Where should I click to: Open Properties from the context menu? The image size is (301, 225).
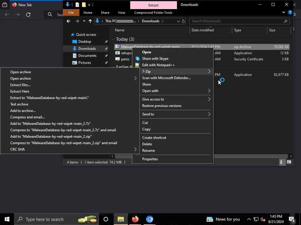(x=150, y=159)
